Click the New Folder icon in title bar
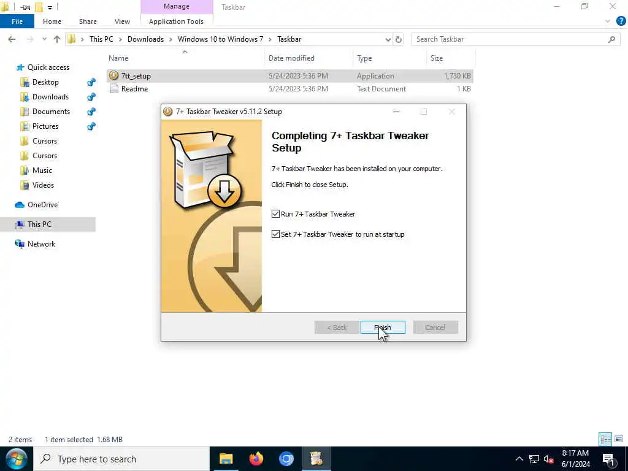The height and width of the screenshot is (471, 628). (39, 7)
